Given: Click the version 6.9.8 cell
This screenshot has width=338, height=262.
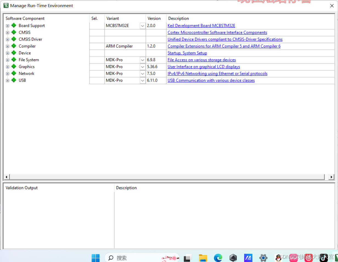Looking at the screenshot, I should pyautogui.click(x=156, y=60).
